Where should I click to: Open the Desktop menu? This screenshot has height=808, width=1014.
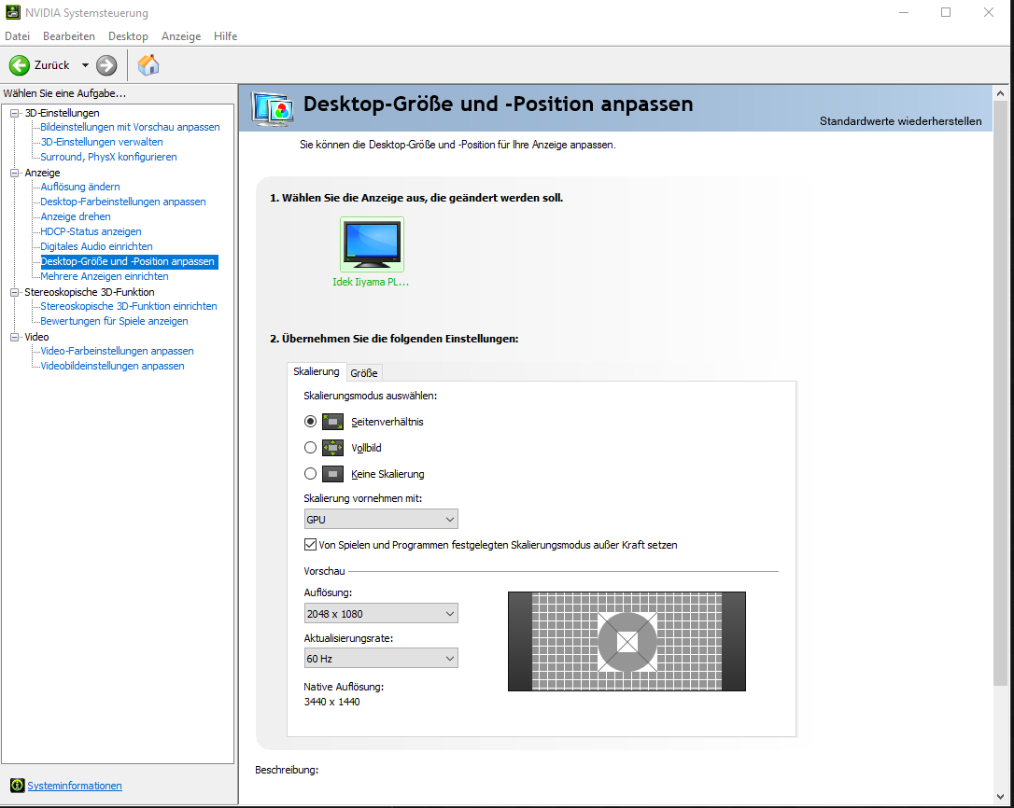pos(128,36)
